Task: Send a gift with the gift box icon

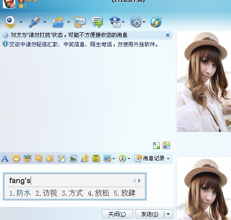Action: pos(96,158)
